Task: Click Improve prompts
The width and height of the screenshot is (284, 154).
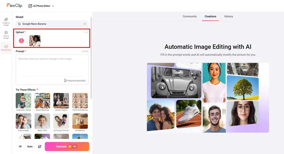Action: point(75,81)
